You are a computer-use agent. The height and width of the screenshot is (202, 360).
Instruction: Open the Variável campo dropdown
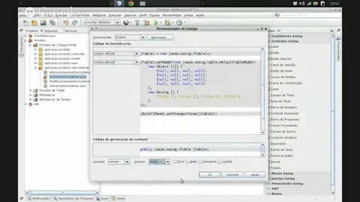[x=127, y=162]
